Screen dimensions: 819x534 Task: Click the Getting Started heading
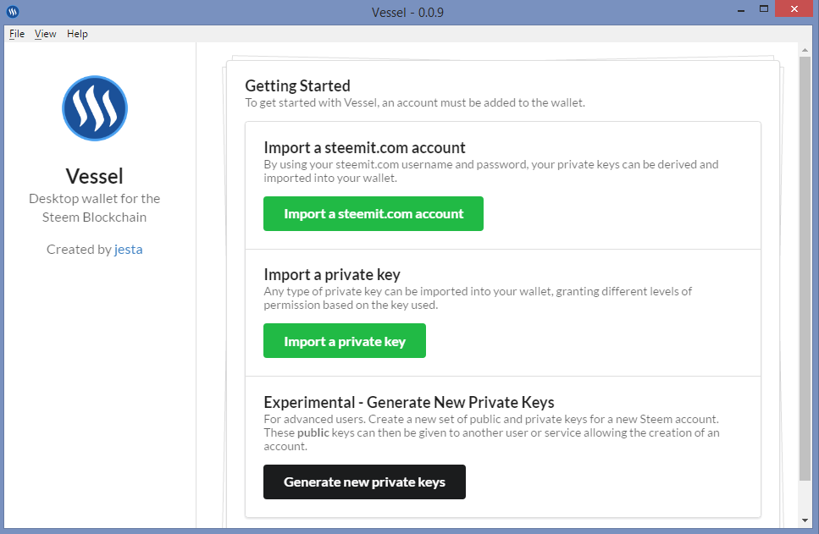[298, 85]
